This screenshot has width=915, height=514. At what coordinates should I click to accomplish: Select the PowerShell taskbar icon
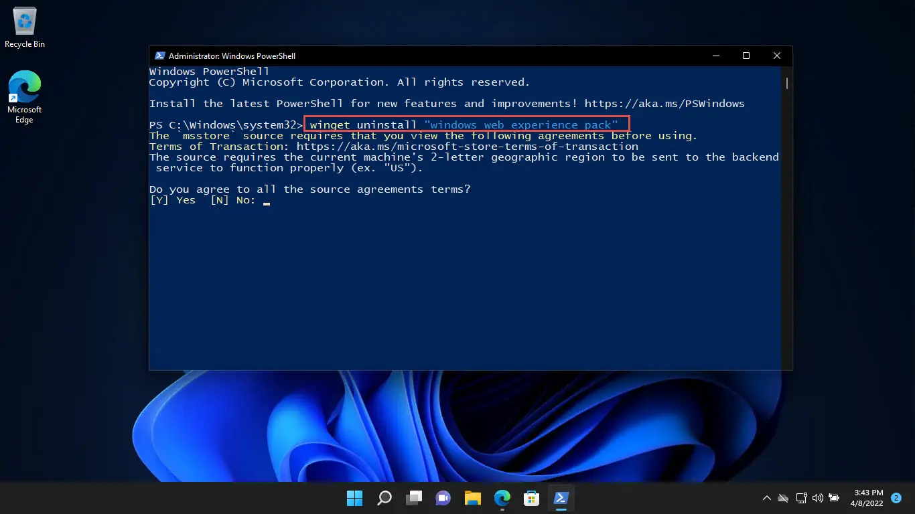pyautogui.click(x=561, y=498)
